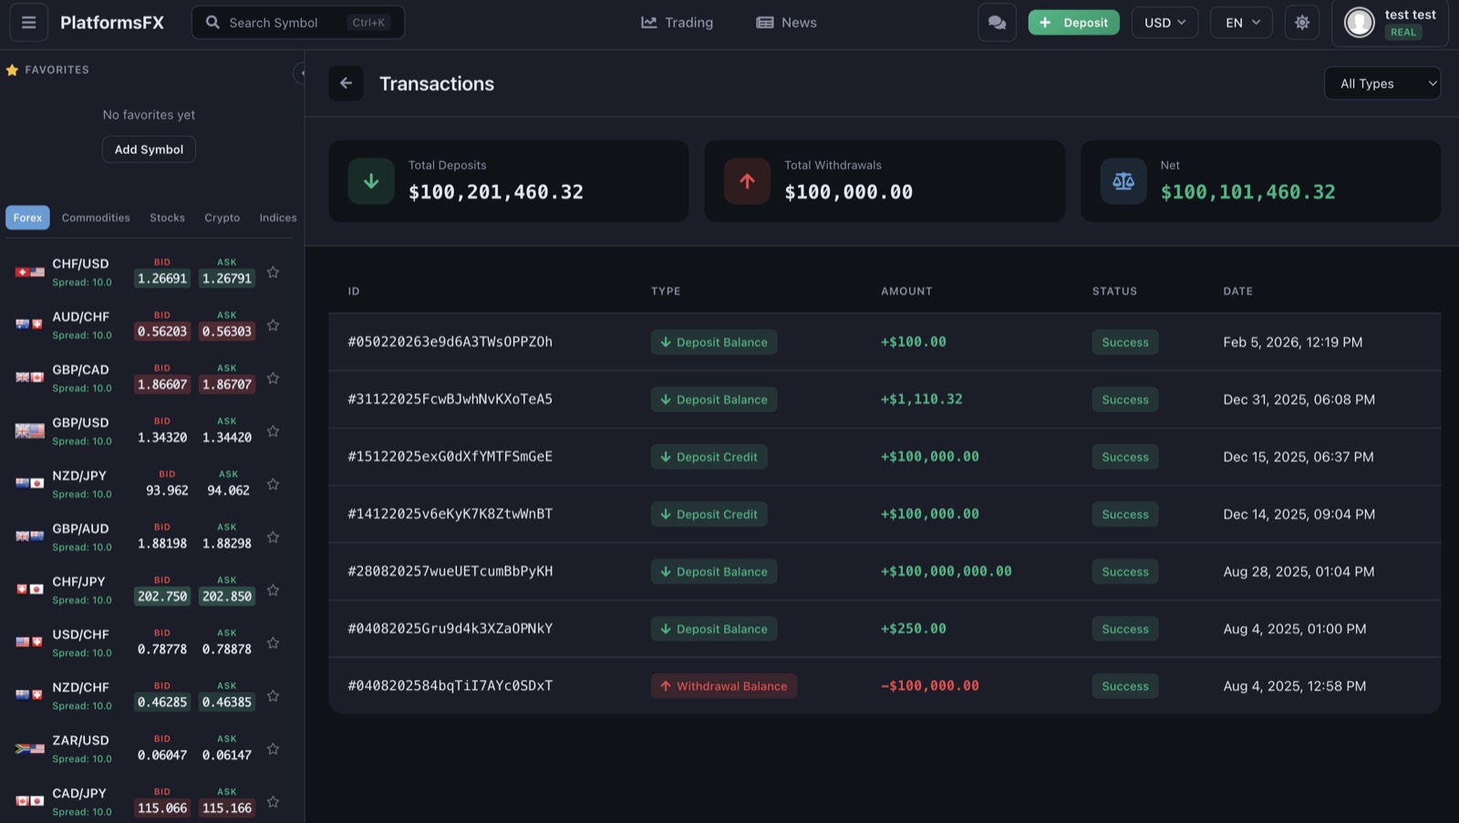
Task: Click the Add Symbol button
Action: click(x=149, y=149)
